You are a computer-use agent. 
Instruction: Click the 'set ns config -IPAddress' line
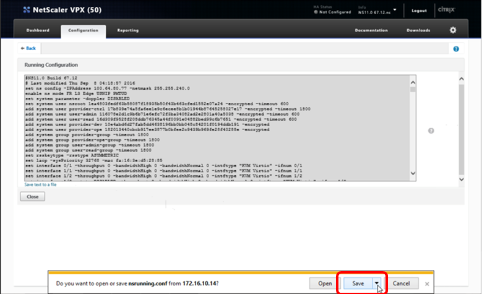(x=107, y=89)
